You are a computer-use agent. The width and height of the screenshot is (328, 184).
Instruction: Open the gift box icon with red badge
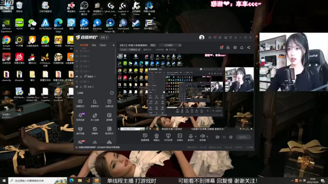pos(221,47)
